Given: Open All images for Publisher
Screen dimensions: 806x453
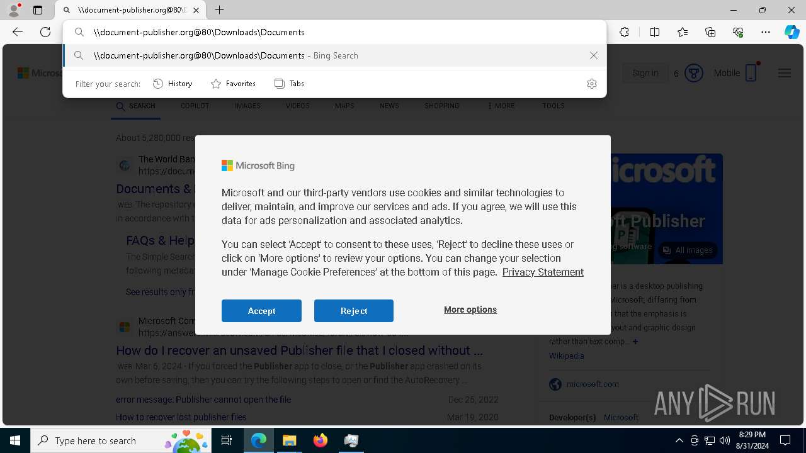Looking at the screenshot, I should click(x=688, y=250).
